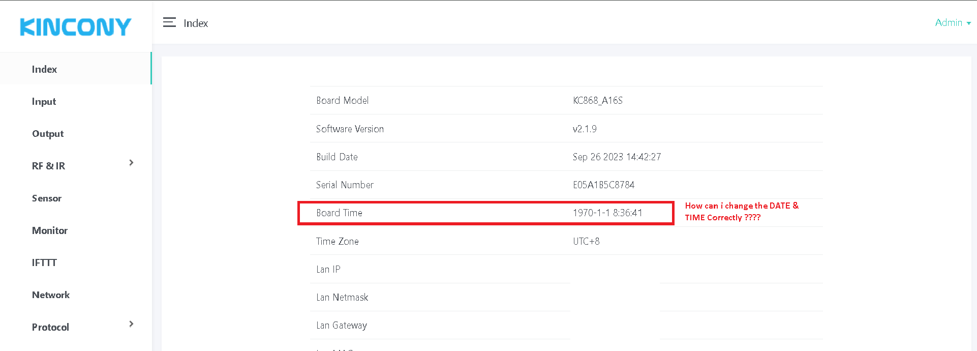Expand the Protocol submenu chevron

131,324
